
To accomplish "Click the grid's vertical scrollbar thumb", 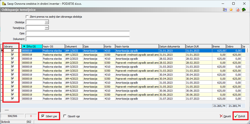I will tap(248, 51).
